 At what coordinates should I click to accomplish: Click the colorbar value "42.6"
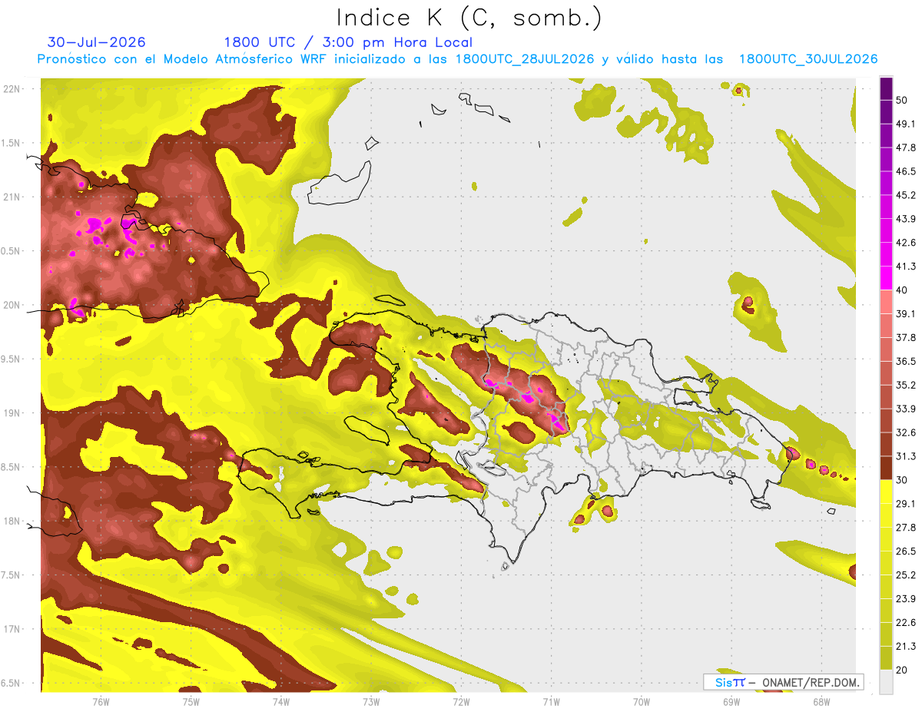(906, 243)
